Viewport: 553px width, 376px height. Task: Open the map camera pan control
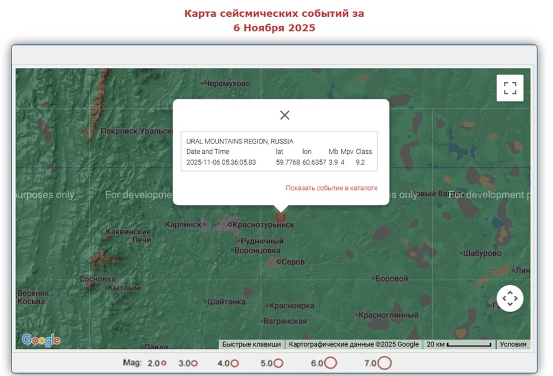(x=510, y=298)
